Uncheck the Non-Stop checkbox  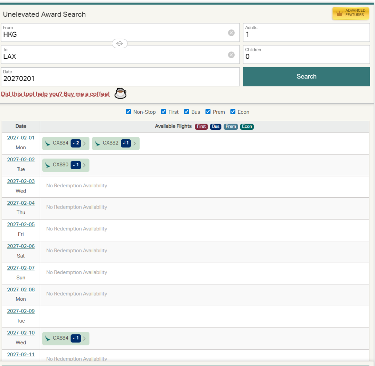click(128, 112)
